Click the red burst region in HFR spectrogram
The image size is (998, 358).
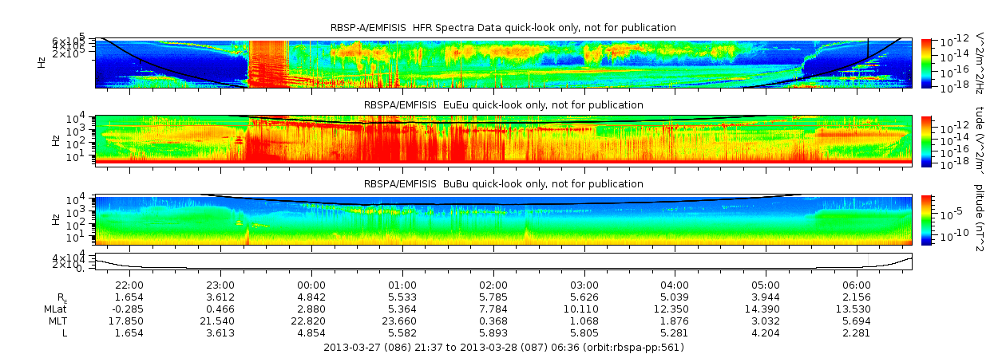click(267, 62)
